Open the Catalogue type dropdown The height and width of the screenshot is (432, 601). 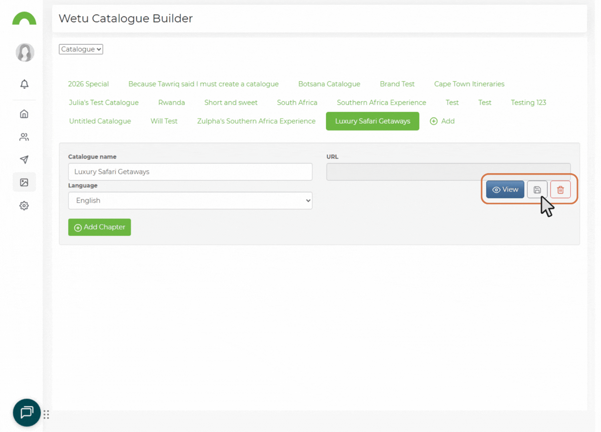[x=81, y=49]
